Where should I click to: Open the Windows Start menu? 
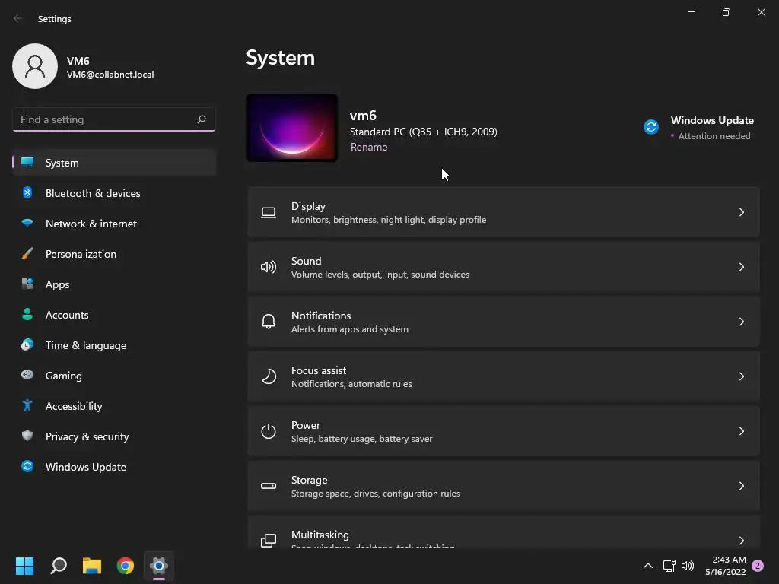24,566
